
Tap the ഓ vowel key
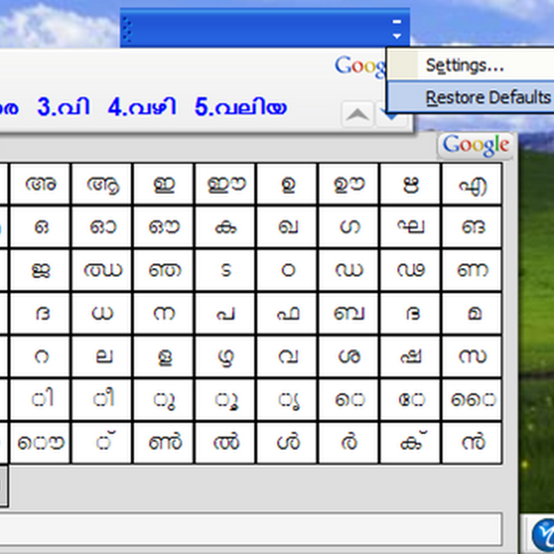pos(102,227)
